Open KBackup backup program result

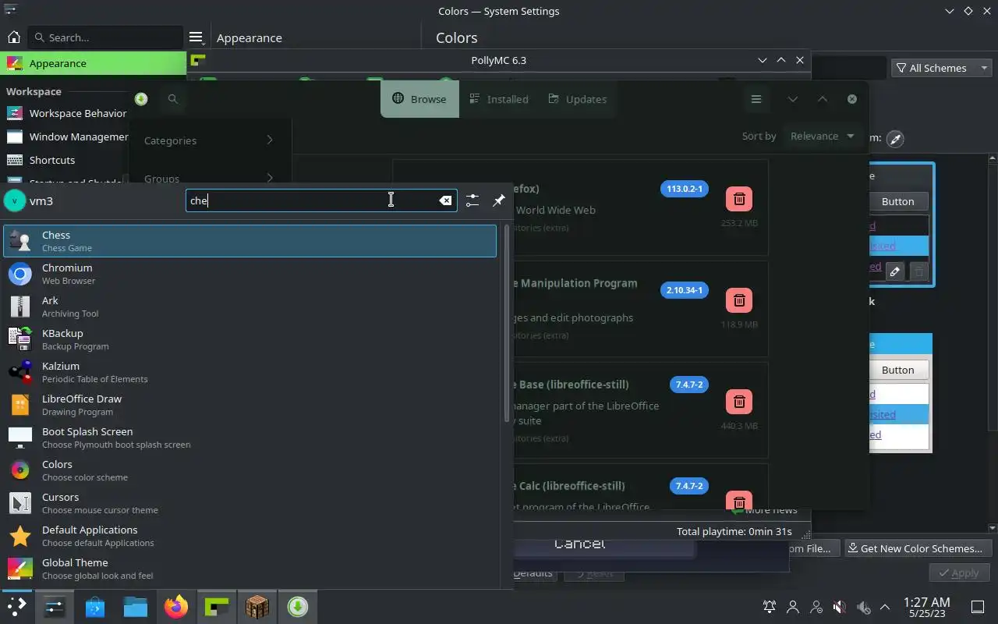(249, 339)
